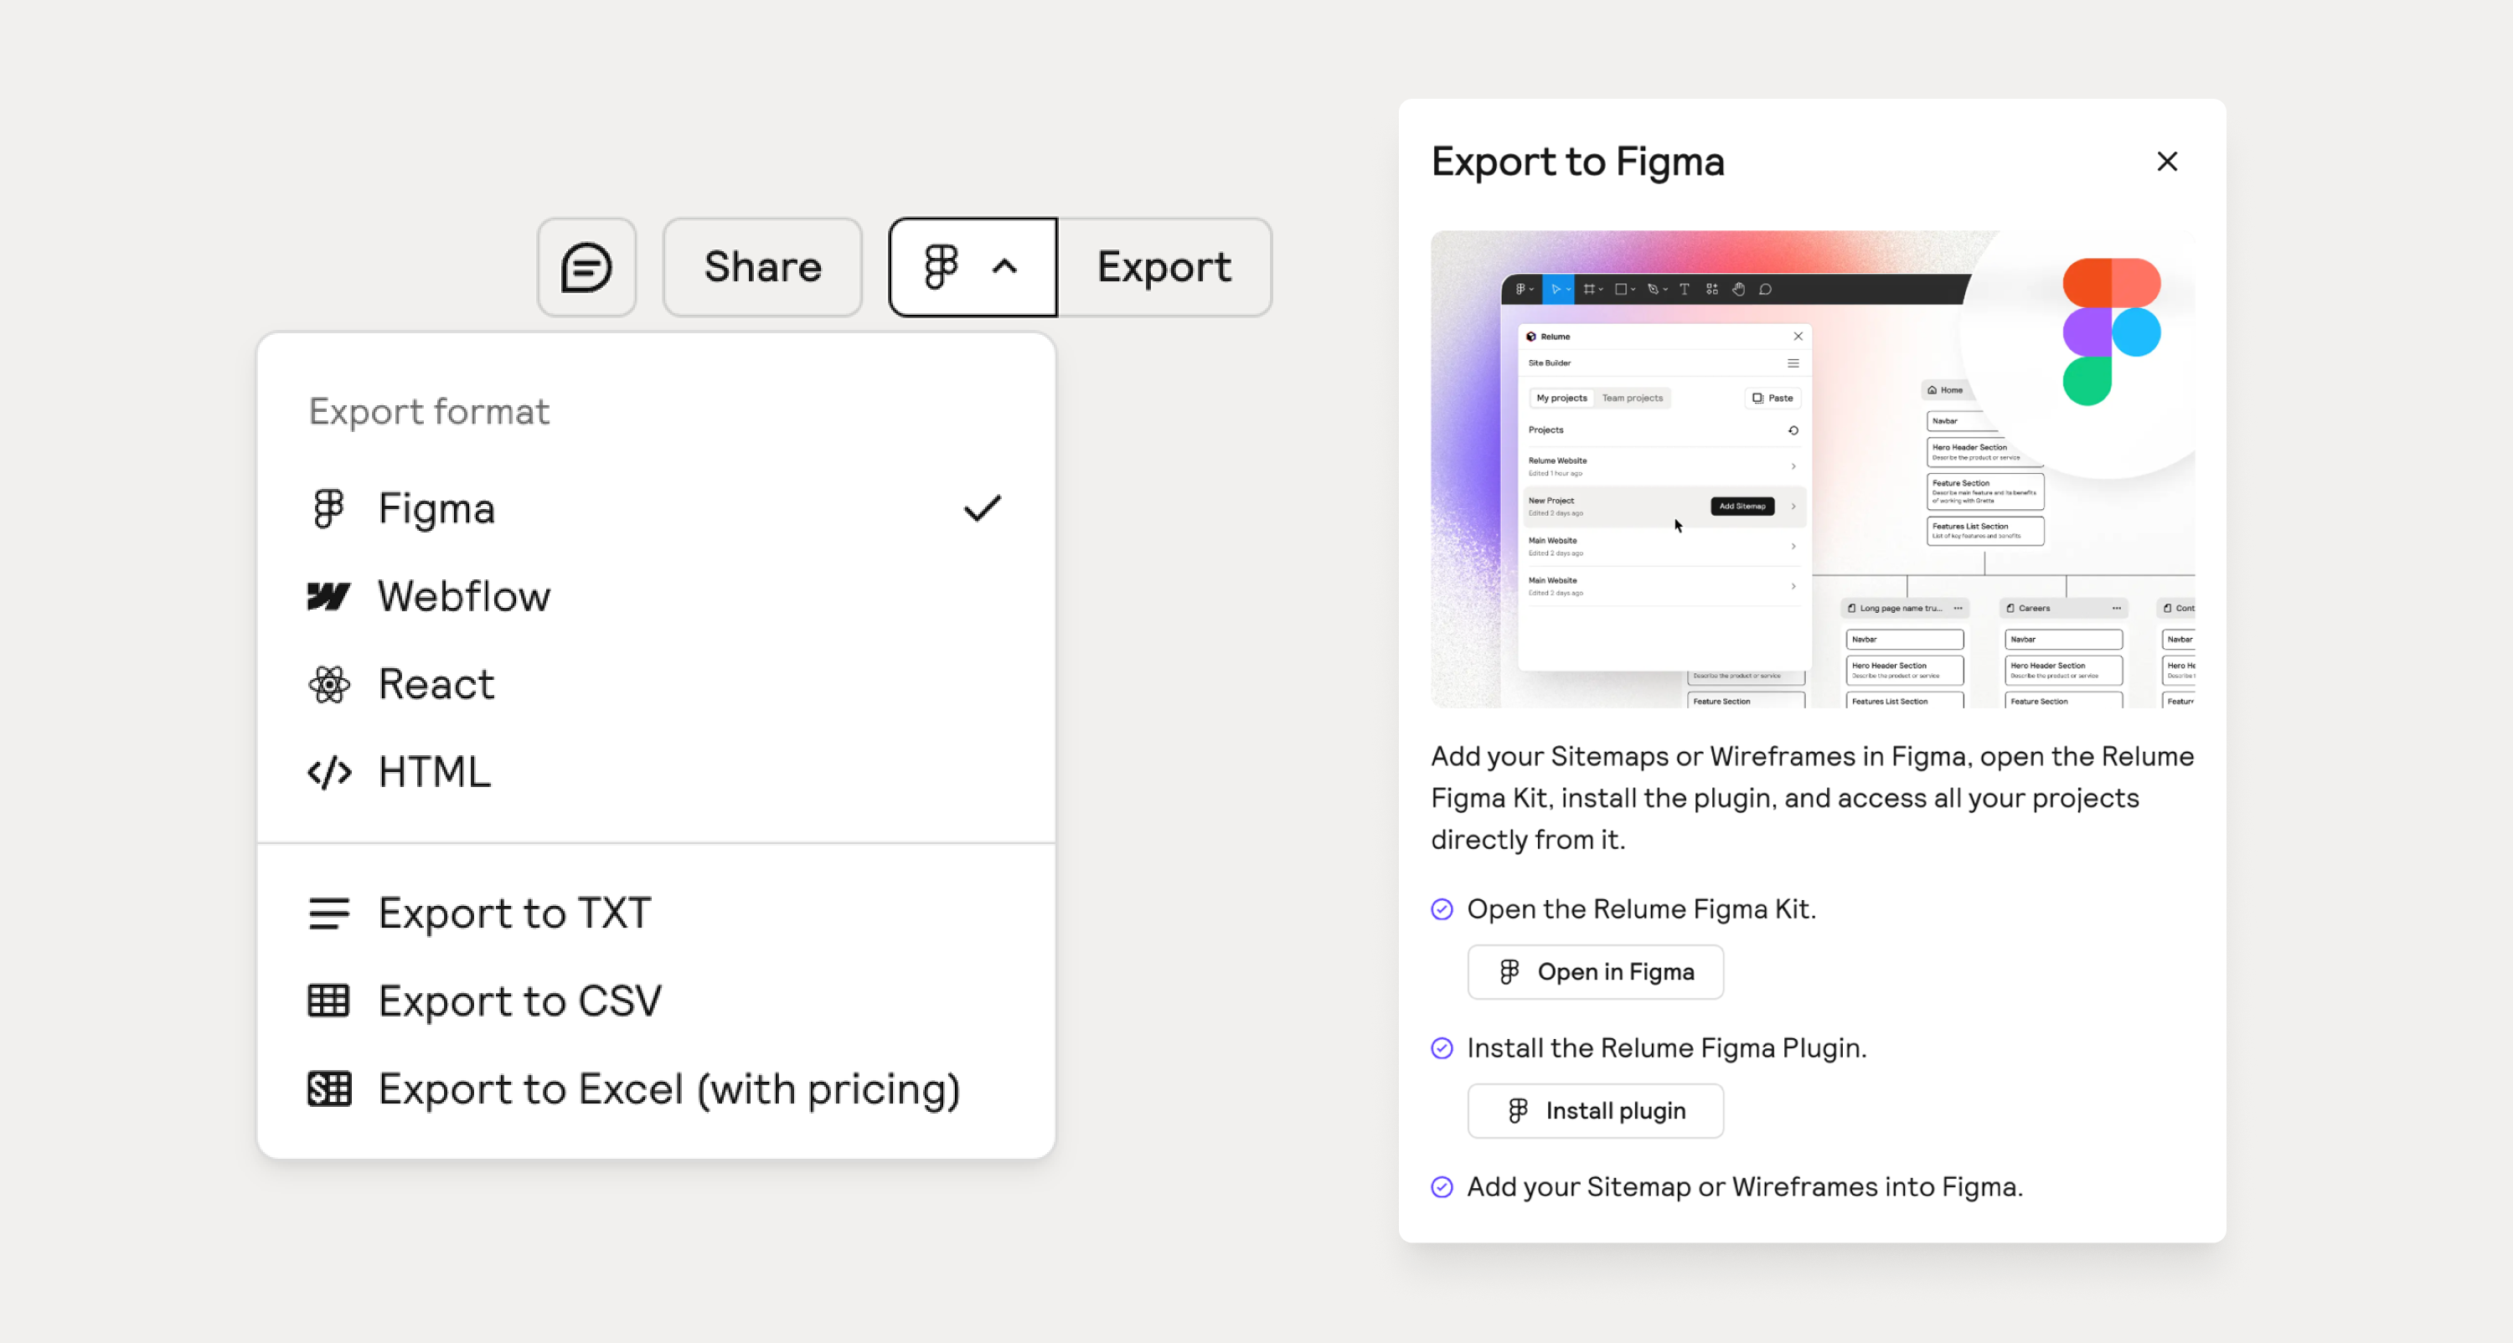The width and height of the screenshot is (2513, 1343).
Task: Click the Figma logo icon in menu
Action: pyautogui.click(x=328, y=509)
